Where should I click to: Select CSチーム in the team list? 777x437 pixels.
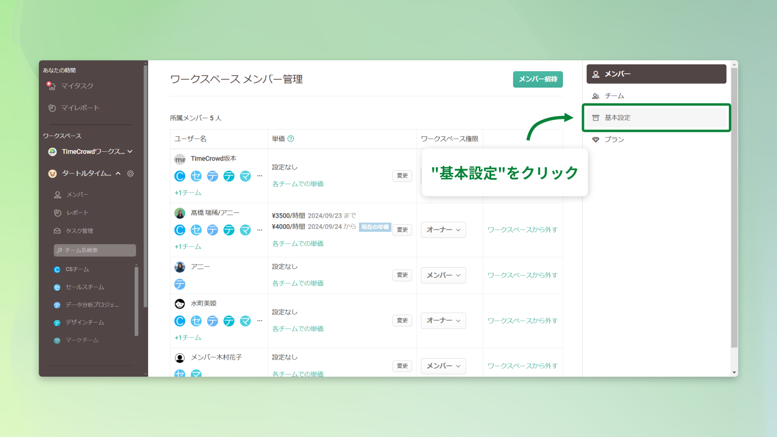point(77,269)
